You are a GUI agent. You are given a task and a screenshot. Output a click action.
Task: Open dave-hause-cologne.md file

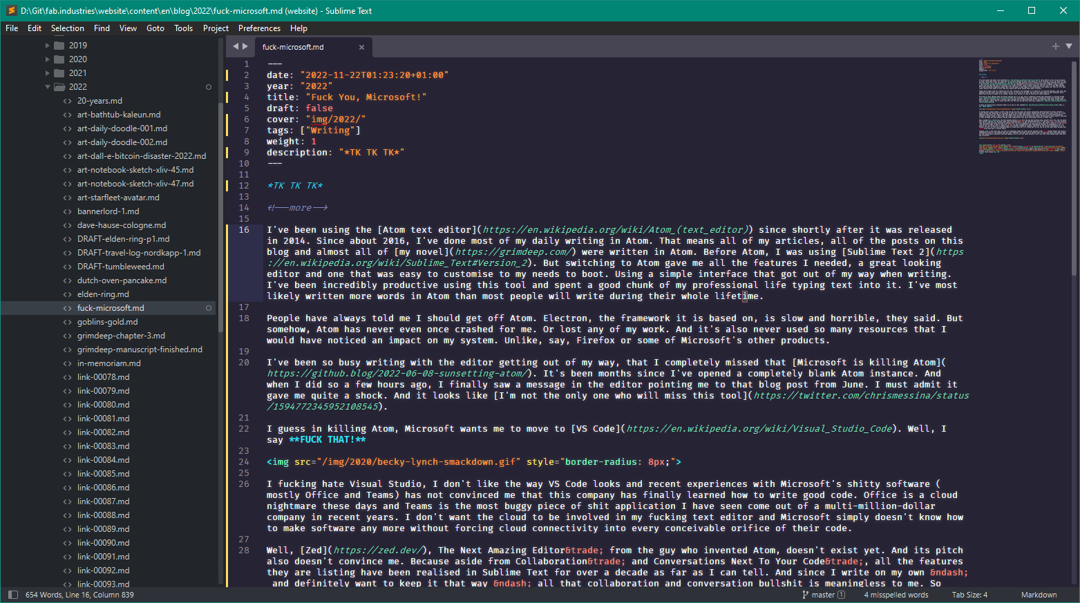122,225
